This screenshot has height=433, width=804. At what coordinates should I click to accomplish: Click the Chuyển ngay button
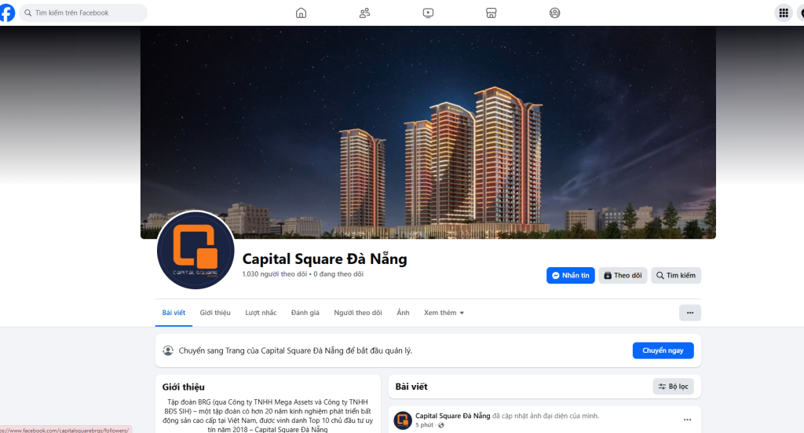tap(663, 350)
